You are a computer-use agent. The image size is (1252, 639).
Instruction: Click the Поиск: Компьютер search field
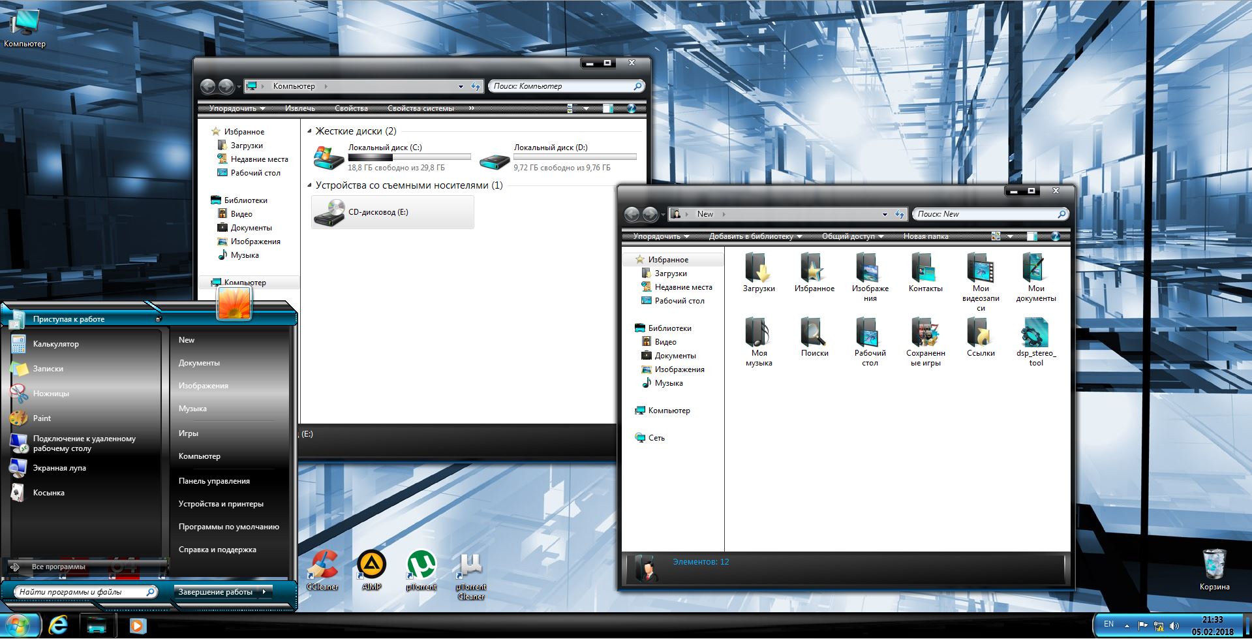[566, 86]
